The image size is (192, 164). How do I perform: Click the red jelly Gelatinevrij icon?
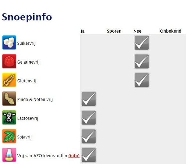coord(9,61)
